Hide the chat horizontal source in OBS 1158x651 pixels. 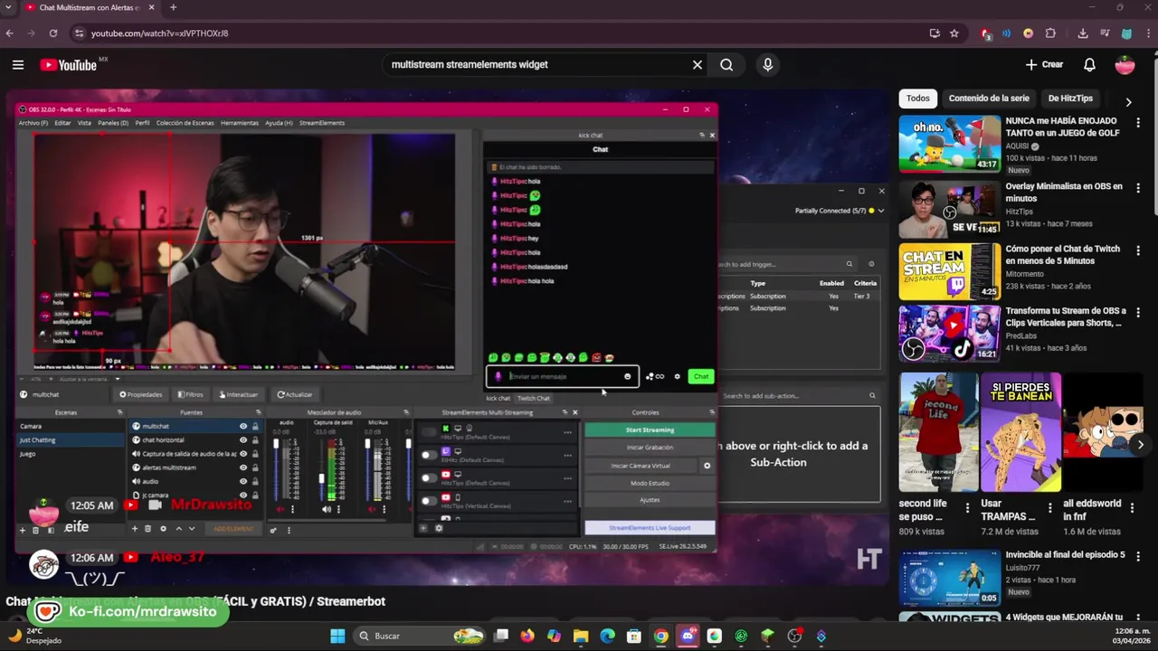(x=242, y=439)
